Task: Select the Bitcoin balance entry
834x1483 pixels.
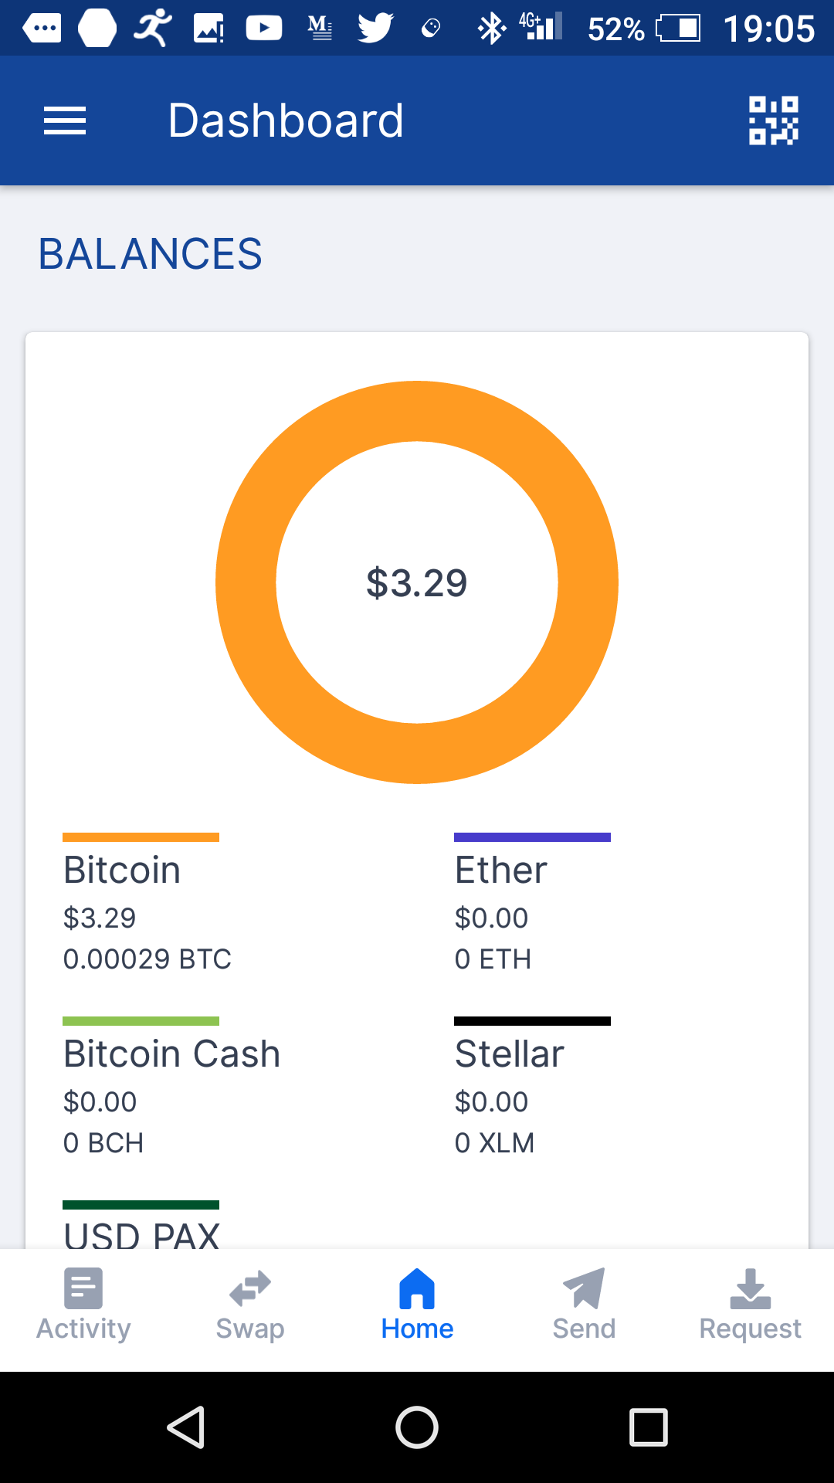Action: point(147,911)
